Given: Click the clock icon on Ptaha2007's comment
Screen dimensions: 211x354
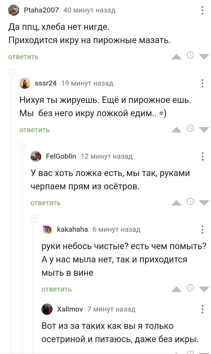Looking at the screenshot, I should tap(190, 55).
